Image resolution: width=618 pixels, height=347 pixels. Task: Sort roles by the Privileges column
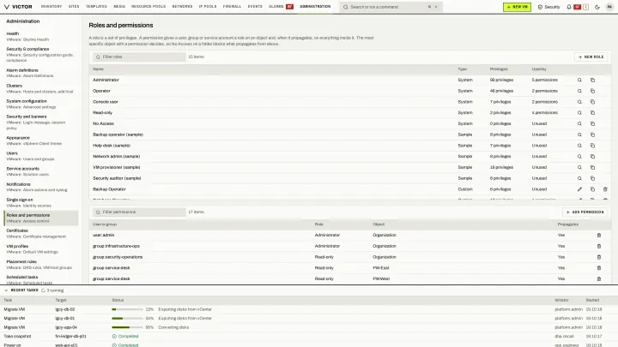click(x=499, y=69)
